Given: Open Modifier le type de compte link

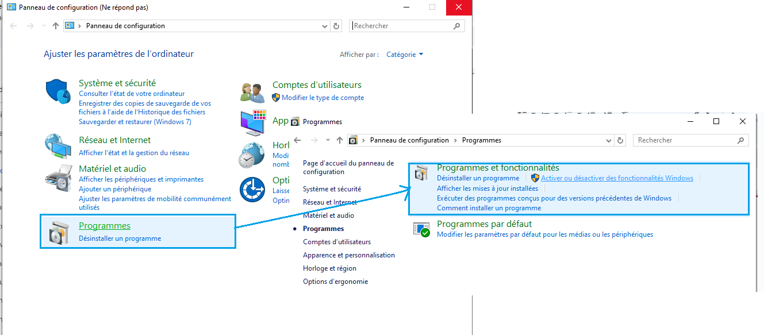Looking at the screenshot, I should point(323,98).
